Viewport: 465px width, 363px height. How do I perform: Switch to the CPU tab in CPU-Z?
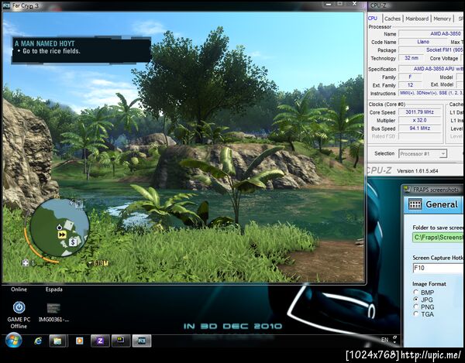pyautogui.click(x=373, y=19)
